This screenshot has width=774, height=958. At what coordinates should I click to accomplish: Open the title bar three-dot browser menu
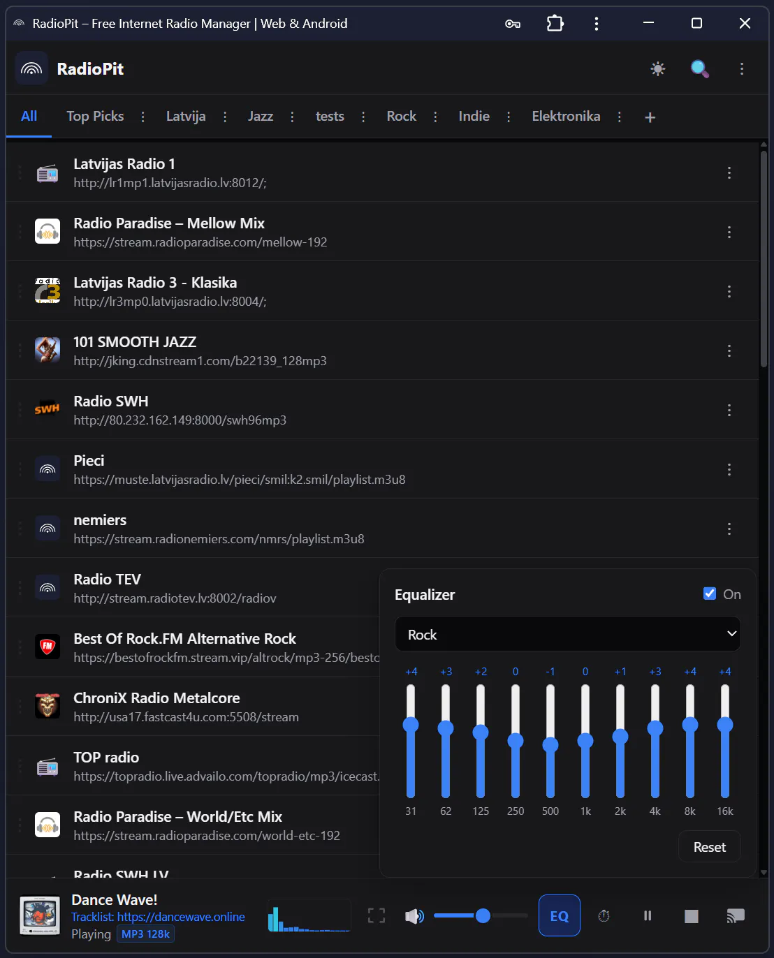click(x=596, y=24)
